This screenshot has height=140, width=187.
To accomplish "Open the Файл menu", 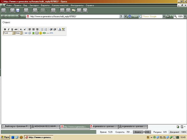I will [x=9, y=5].
